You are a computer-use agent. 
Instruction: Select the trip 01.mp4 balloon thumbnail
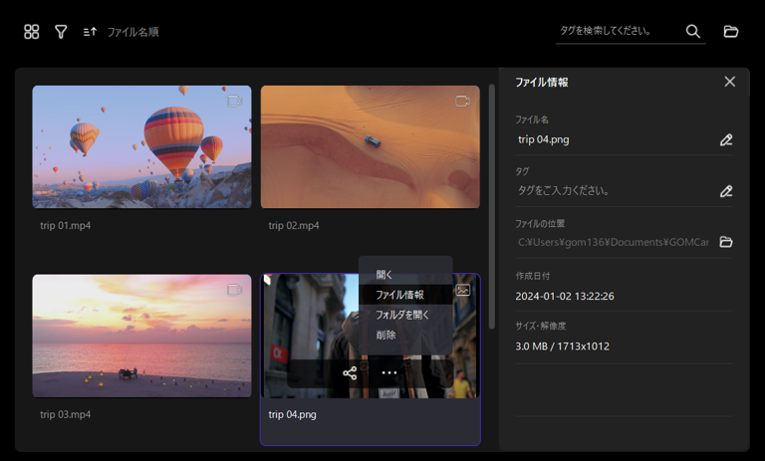141,146
